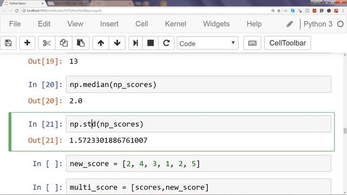Save the notebook with the floppy disk icon

[x=8, y=43]
